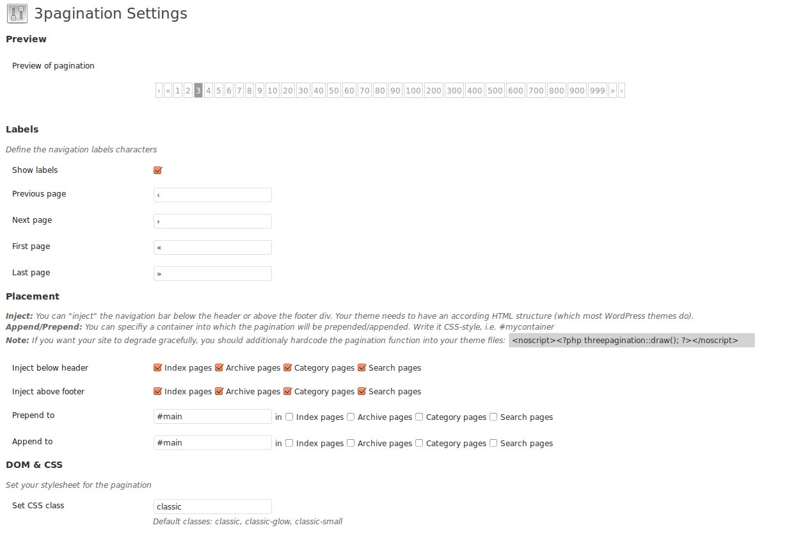Enable Archive pages for Prepend to

pos(351,417)
